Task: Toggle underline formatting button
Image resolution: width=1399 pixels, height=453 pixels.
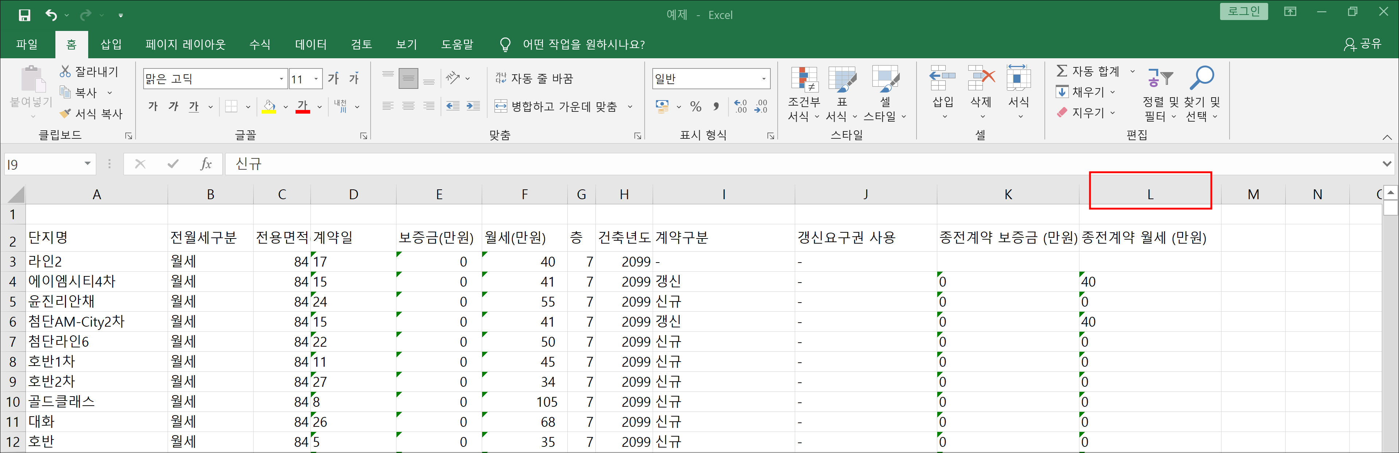Action: click(194, 106)
